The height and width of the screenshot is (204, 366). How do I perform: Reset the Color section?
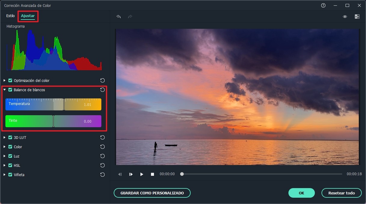click(x=103, y=147)
